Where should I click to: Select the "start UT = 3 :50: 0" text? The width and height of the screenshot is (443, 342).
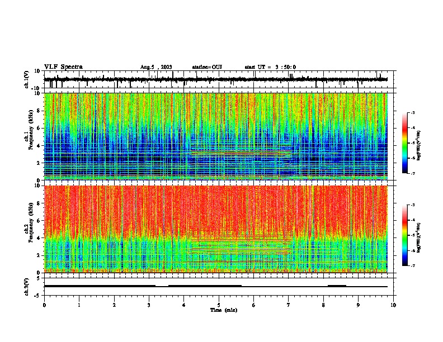(x=270, y=67)
